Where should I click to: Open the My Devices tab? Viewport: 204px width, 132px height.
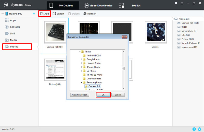[x=63, y=5]
